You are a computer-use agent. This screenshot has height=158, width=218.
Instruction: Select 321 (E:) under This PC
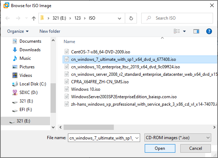point(22,101)
